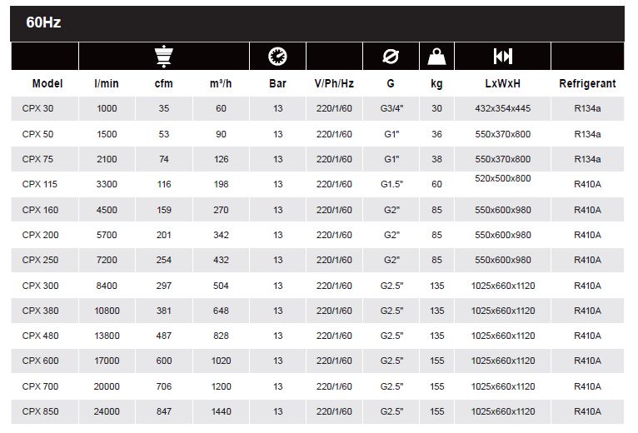Image resolution: width=638 pixels, height=433 pixels.
Task: Click the 38 kg weight value
Action: [x=436, y=159]
